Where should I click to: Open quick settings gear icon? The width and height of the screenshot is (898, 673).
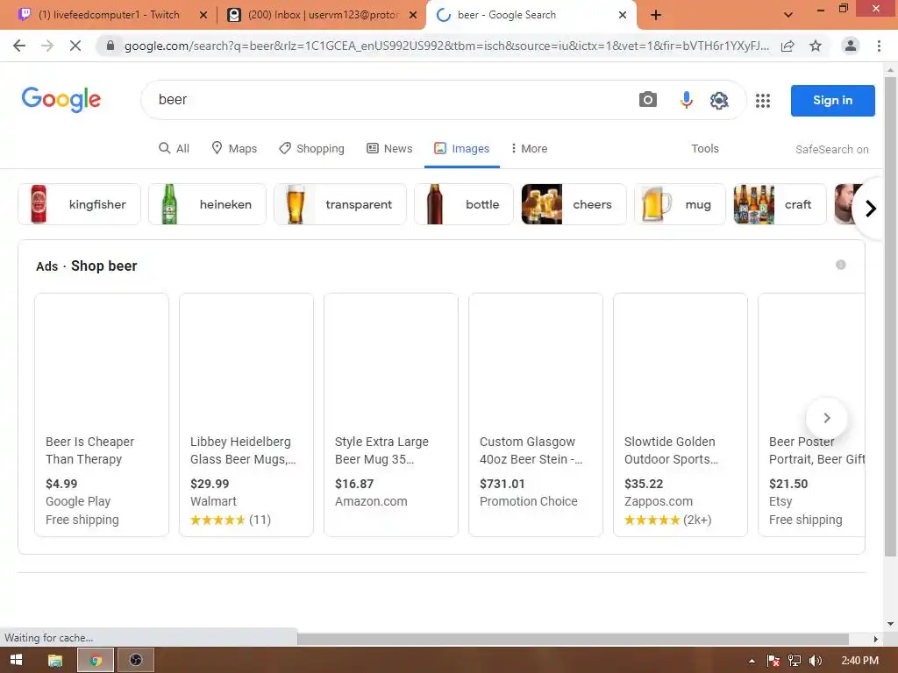coord(719,100)
